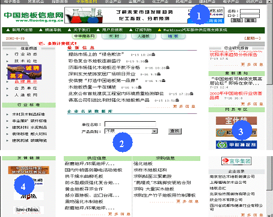The width and height of the screenshot is (273, 217).
Task: Open the blue-green banner at bottom of 网员专区
Action: point(236,145)
